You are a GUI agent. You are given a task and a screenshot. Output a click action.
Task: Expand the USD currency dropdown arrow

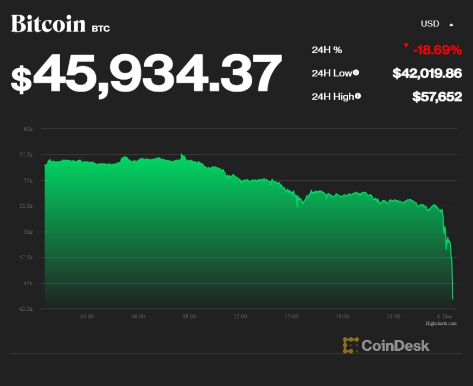[x=451, y=24]
